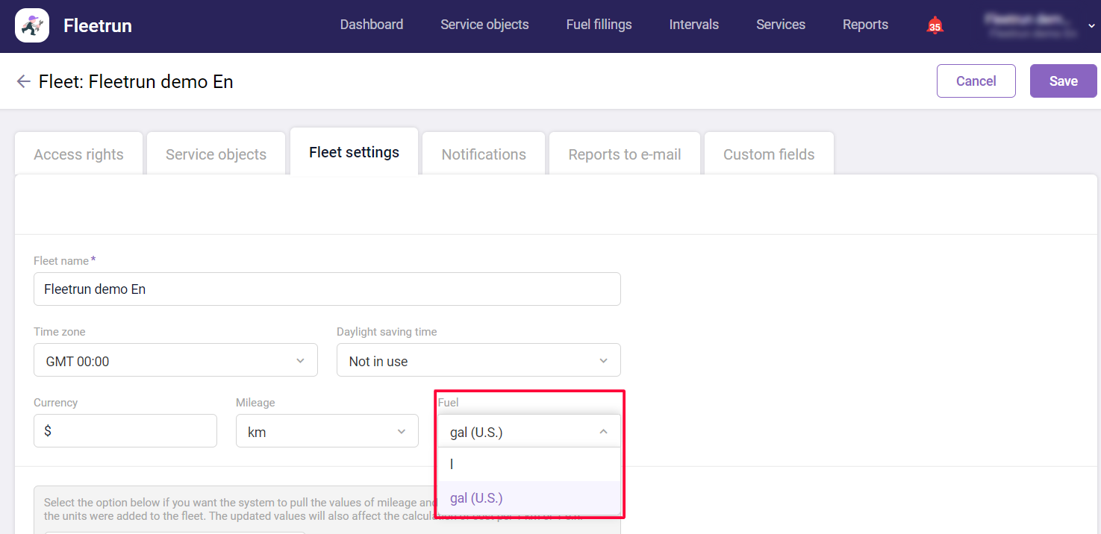Click the back arrow next to Fleet title
The width and height of the screenshot is (1101, 534).
click(x=24, y=81)
